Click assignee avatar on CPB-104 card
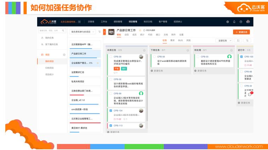Viewport: 268px width, 150px height. click(141, 110)
